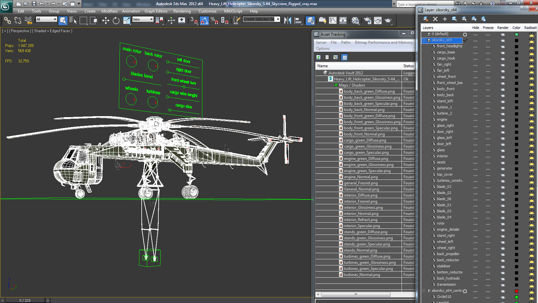Toggle Hide for front_headlights object
This screenshot has width=538, height=303.
[475, 47]
